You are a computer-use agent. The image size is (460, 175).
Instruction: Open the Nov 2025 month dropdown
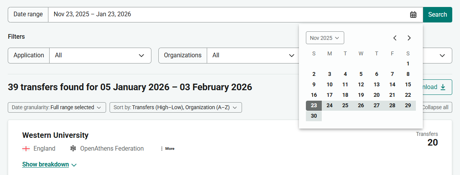click(x=325, y=38)
